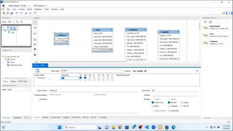233x131 pixels.
Task: Expand the Tables node in Catalog Tree
Action: click(x=6, y=59)
